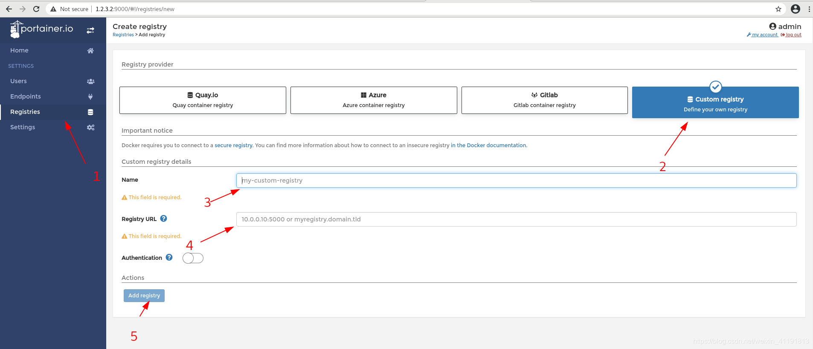The width and height of the screenshot is (813, 349).
Task: Click the Not secure warning icon
Action: click(x=53, y=9)
